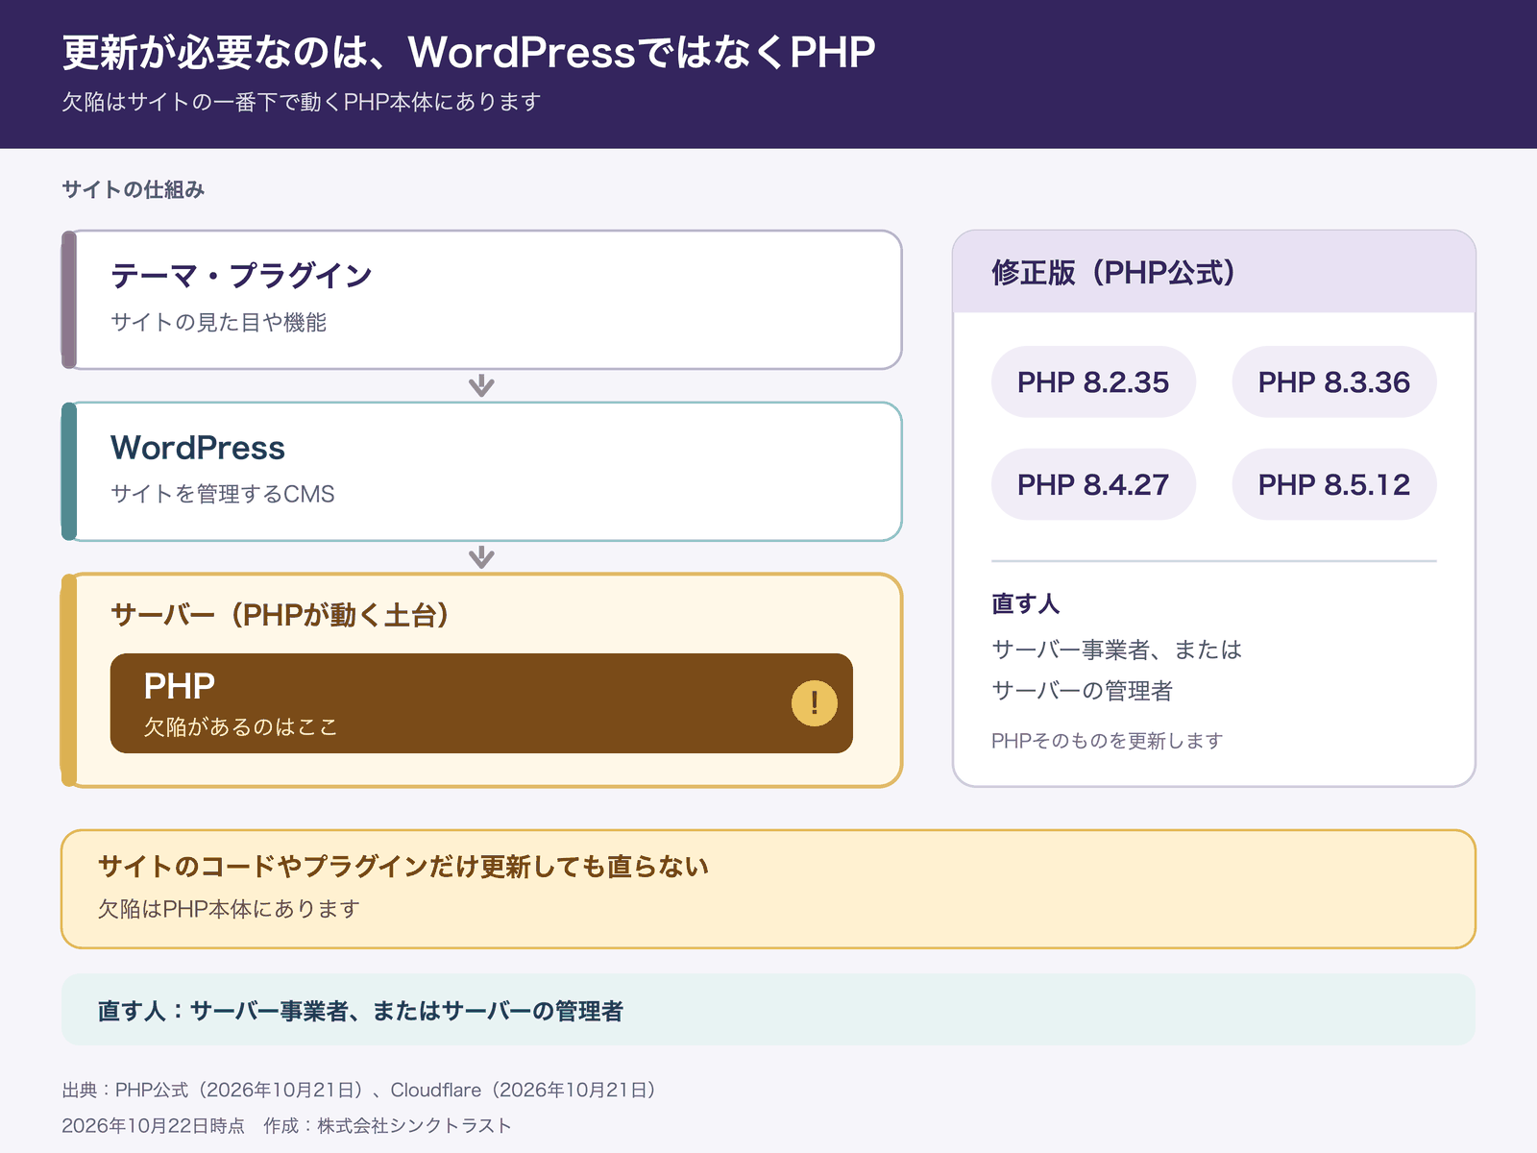Click the down arrow between WordPress and サーバー

pos(481,557)
